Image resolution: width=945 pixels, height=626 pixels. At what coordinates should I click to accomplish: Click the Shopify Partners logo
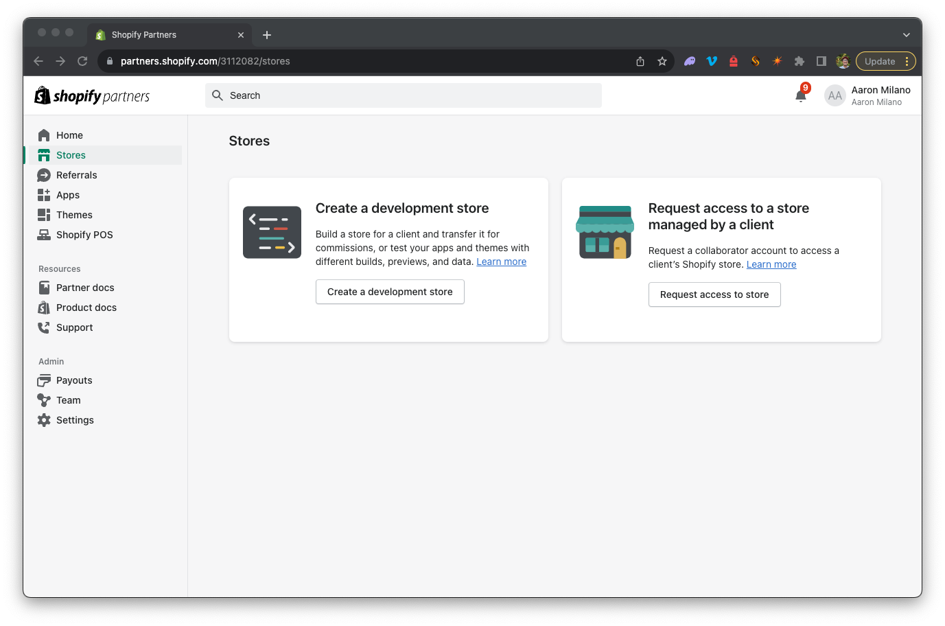coord(92,95)
